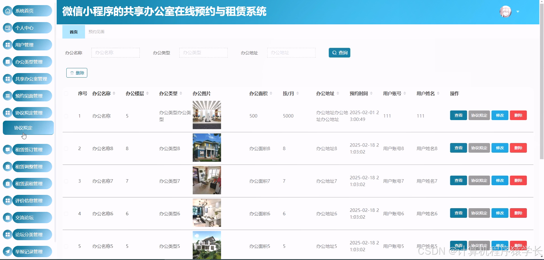Click the 租赁签订管理 chat icon in sidebar

coord(7,150)
